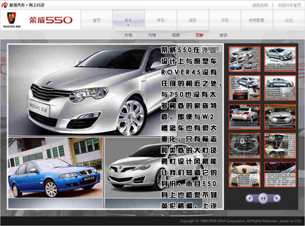Open second-row left thumbnail with taillight detail
The image size is (305, 226).
(245, 88)
